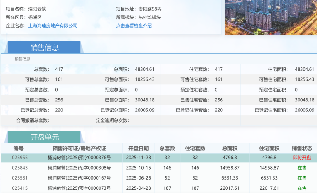Open permit 杨浦房管(2025)预字0000308号

coord(79,168)
